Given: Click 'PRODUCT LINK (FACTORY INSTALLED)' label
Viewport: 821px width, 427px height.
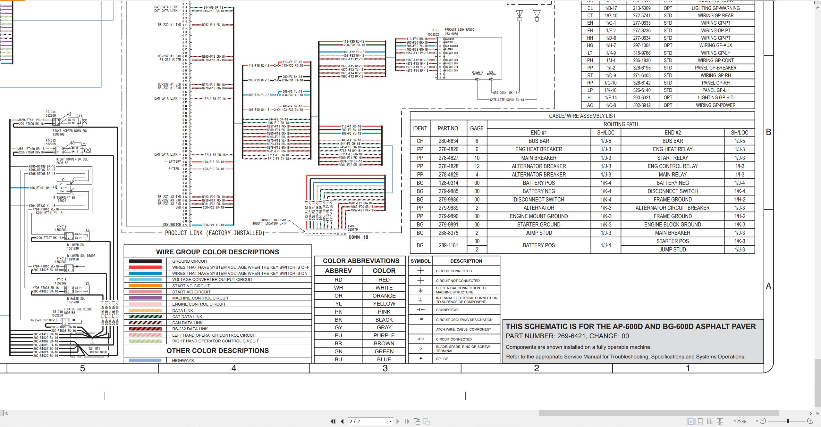Looking at the screenshot, I should pyautogui.click(x=215, y=233).
